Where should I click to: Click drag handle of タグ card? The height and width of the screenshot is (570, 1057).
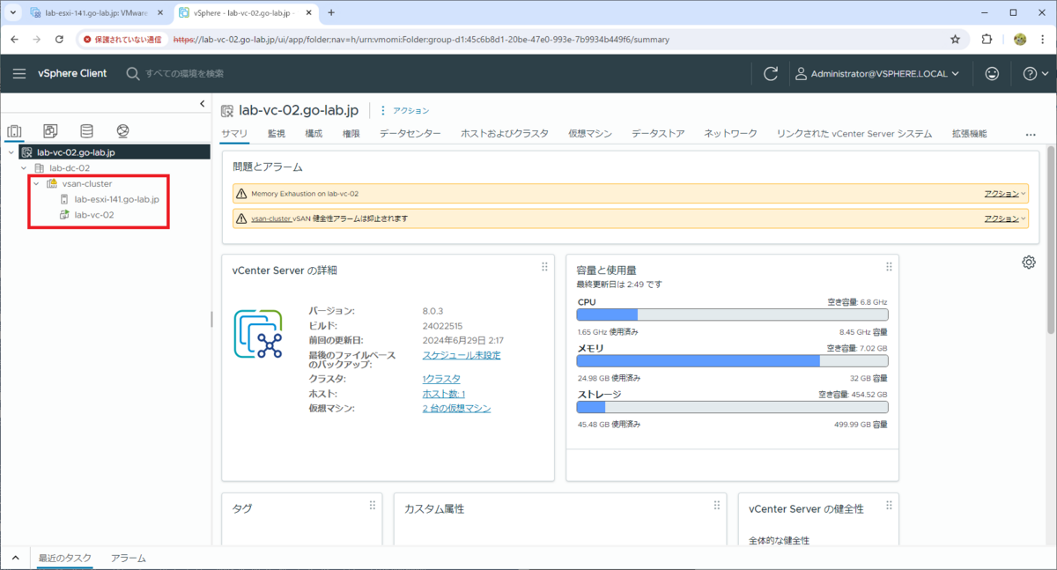372,506
